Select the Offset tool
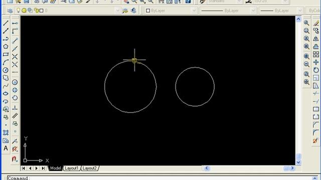This screenshot has width=321, height=180. pos(316,46)
